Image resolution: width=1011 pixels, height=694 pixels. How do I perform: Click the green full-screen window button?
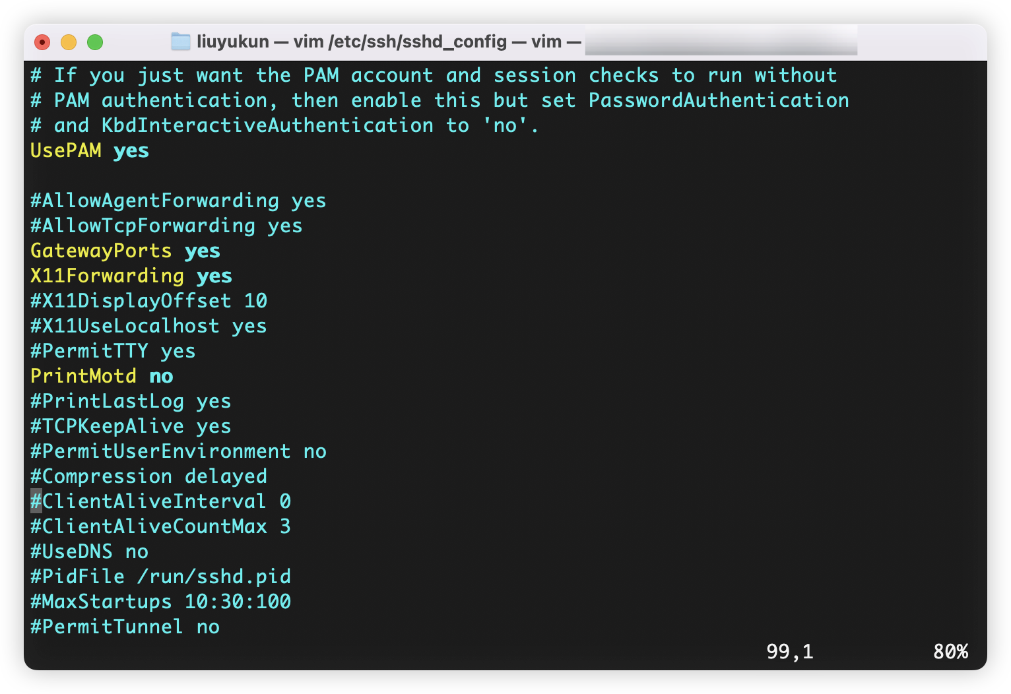95,42
